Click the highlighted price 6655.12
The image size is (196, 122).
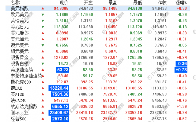pyautogui.click(x=60, y=106)
